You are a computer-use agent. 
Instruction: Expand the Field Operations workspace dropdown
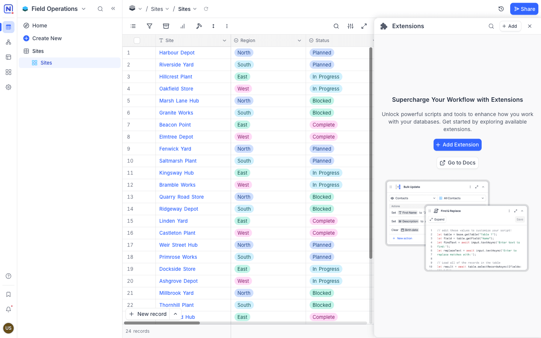(x=84, y=9)
